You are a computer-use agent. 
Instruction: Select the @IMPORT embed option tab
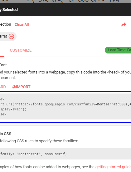[x=21, y=87]
